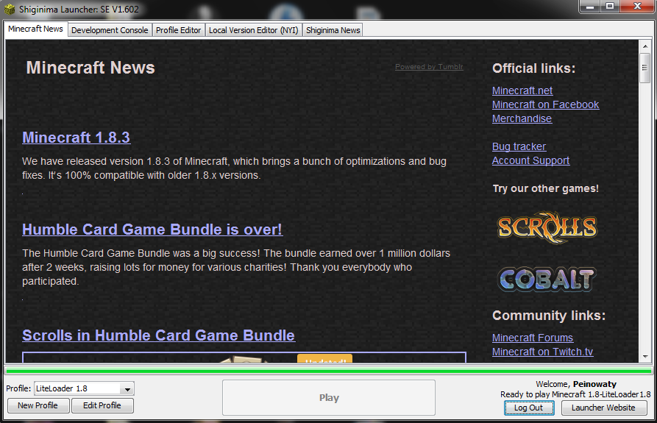
Task: Visit the Minecraft Forums link
Action: coord(533,338)
